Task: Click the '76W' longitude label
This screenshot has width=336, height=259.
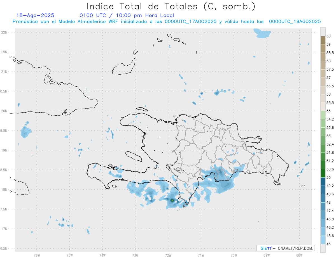Action: point(37,255)
